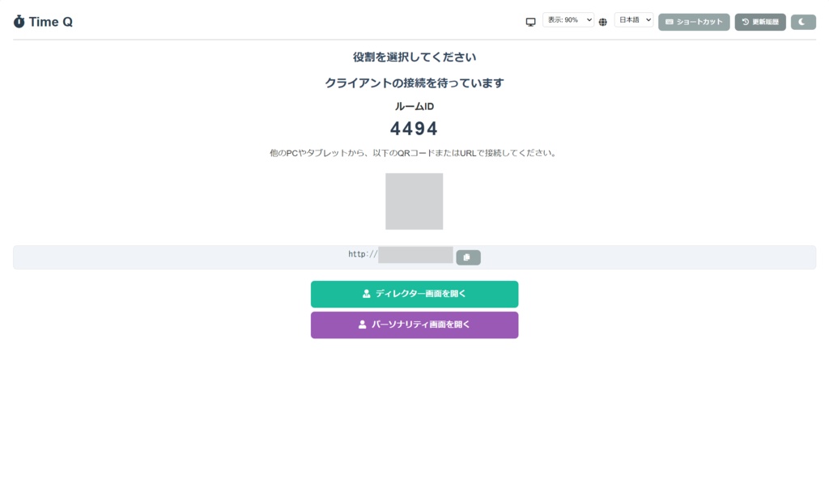Image resolution: width=829 pixels, height=501 pixels.
Task: Click the globe language icon
Action: point(602,21)
